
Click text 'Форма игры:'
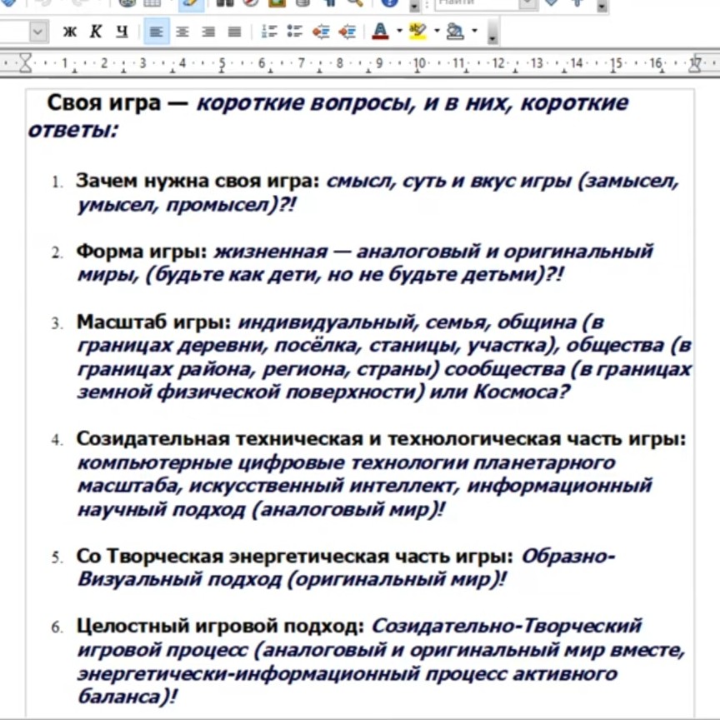tap(142, 252)
